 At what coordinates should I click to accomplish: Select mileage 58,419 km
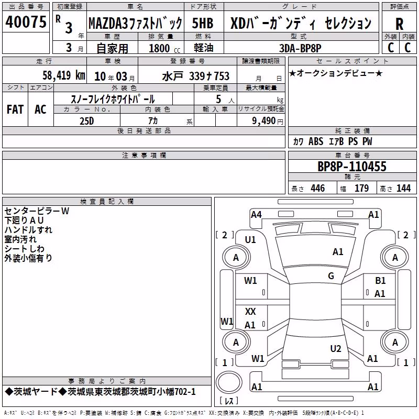coord(64,75)
